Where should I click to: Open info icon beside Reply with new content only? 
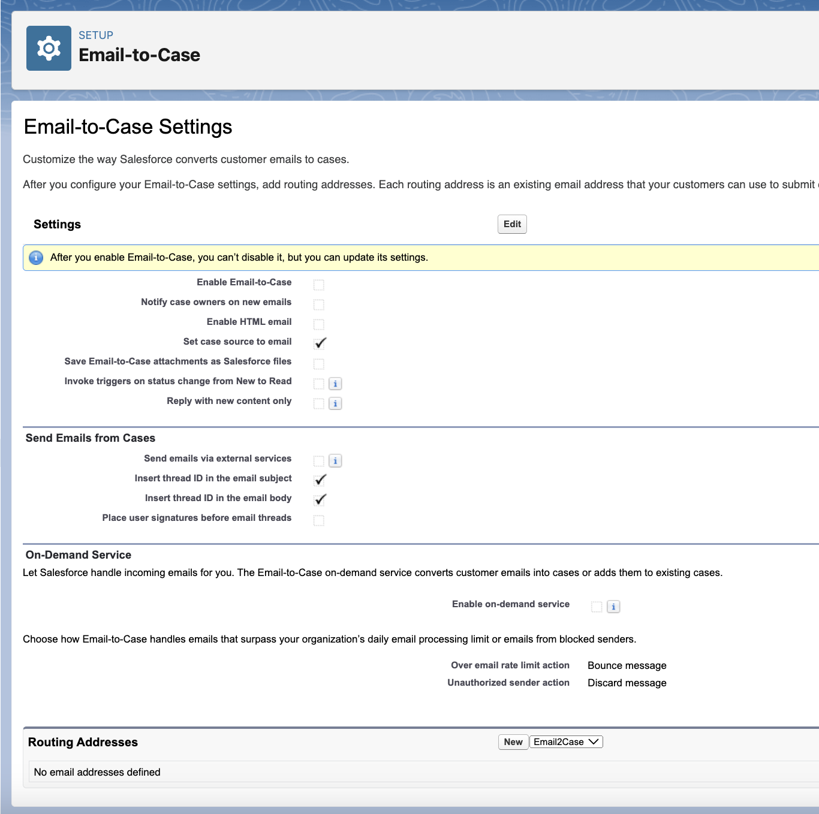[335, 403]
